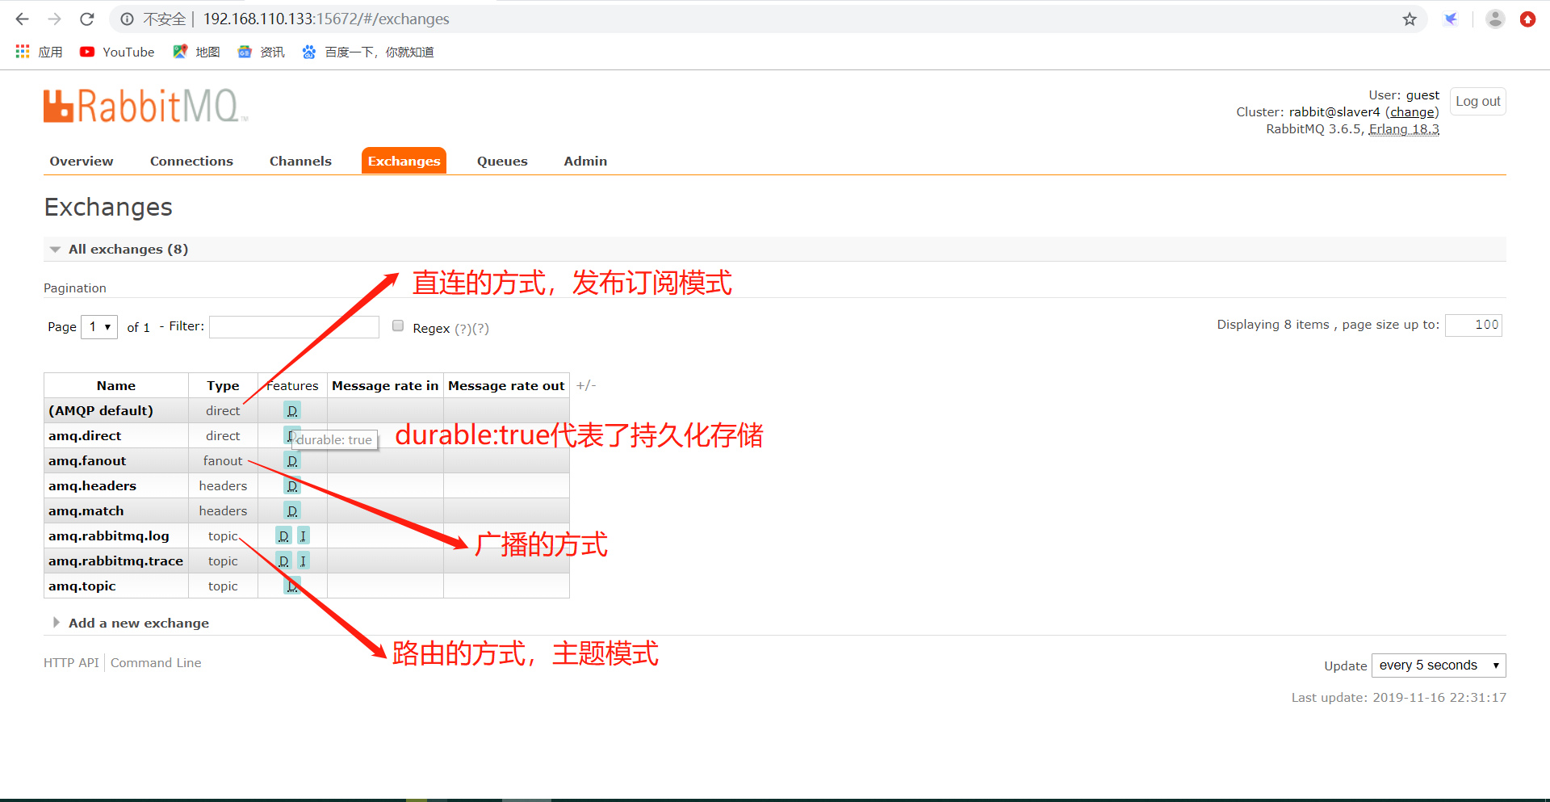1550x802 pixels.
Task: Open the Page number dropdown
Action: click(x=98, y=326)
